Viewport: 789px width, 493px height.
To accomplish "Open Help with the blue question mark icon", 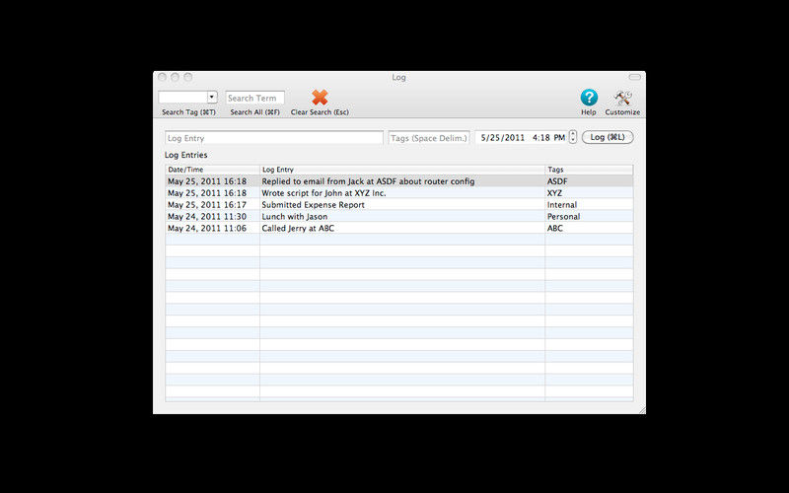I will [x=589, y=98].
